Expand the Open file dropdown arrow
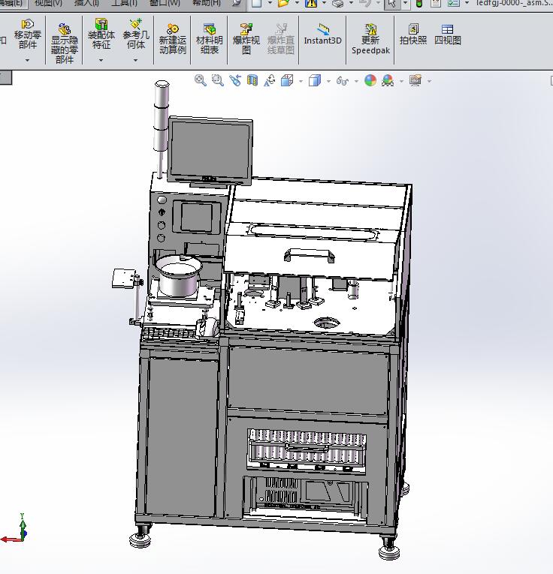The image size is (553, 574). click(297, 3)
